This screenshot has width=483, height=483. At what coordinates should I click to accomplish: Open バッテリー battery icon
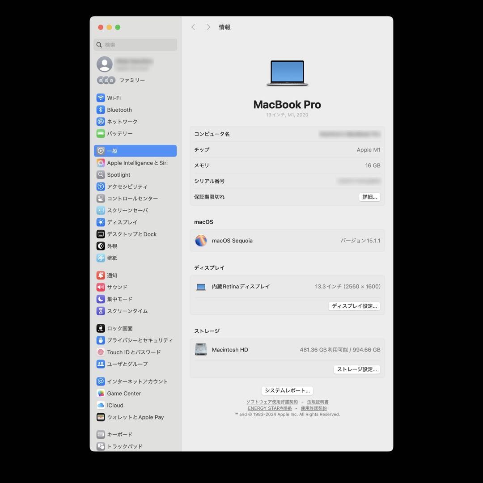coord(101,133)
